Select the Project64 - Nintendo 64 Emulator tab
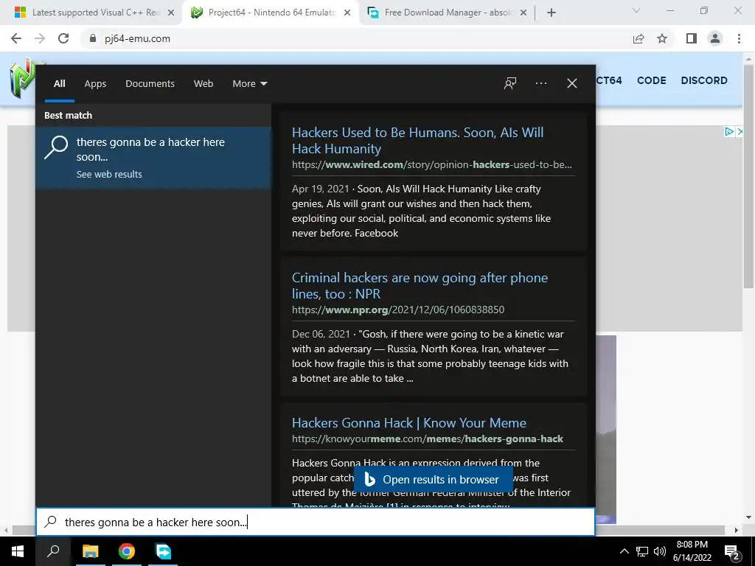This screenshot has width=755, height=566. click(271, 13)
